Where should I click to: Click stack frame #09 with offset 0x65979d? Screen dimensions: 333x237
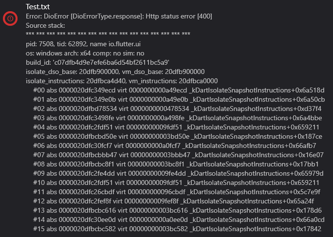pos(178,173)
